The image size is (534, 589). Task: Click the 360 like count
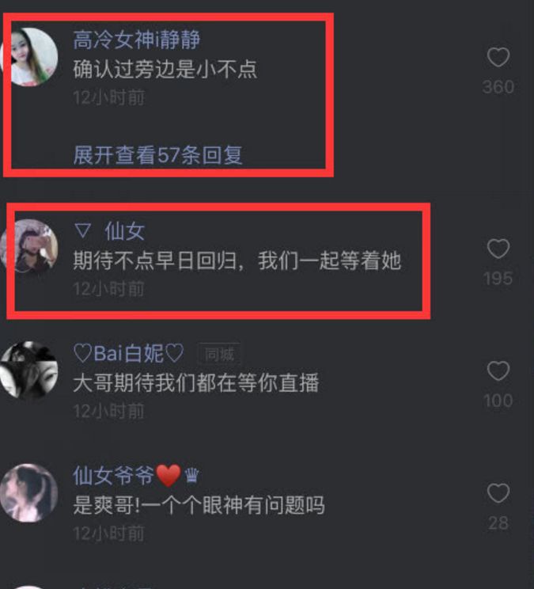[498, 87]
